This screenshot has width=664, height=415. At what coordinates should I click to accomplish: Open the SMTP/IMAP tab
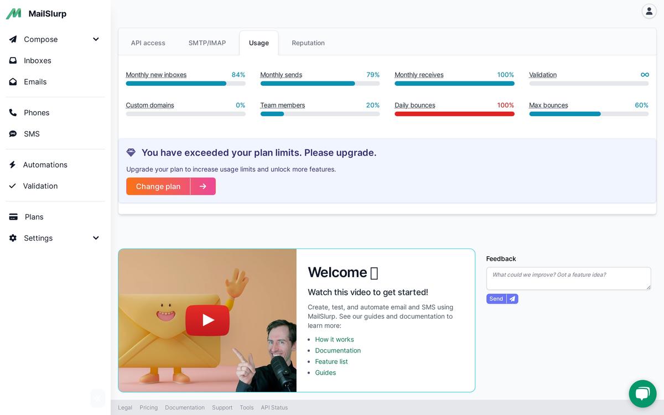pyautogui.click(x=207, y=43)
